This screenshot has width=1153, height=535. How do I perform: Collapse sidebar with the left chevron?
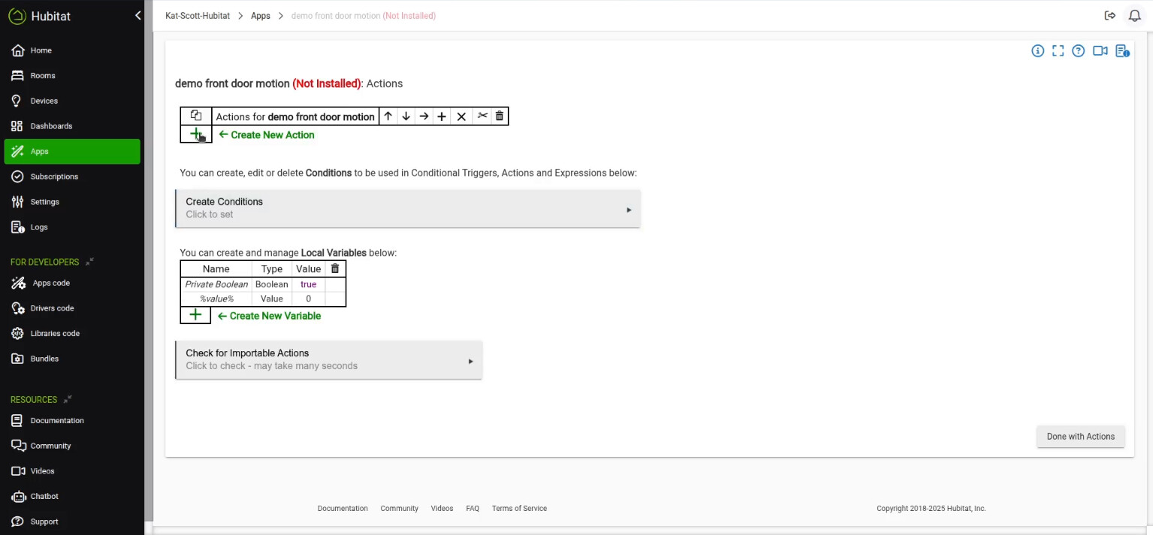click(138, 16)
